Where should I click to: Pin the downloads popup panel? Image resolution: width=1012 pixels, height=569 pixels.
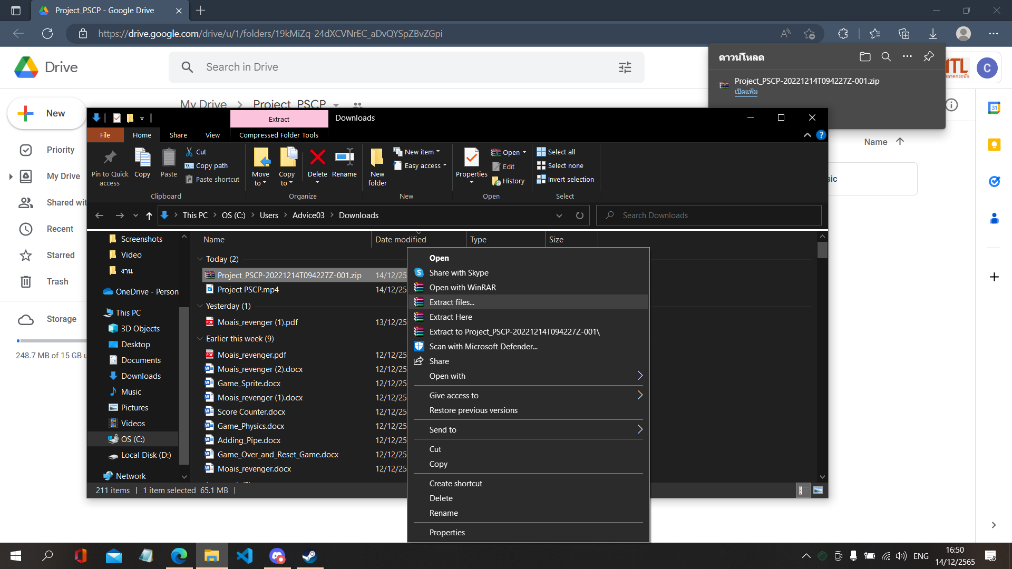click(929, 57)
